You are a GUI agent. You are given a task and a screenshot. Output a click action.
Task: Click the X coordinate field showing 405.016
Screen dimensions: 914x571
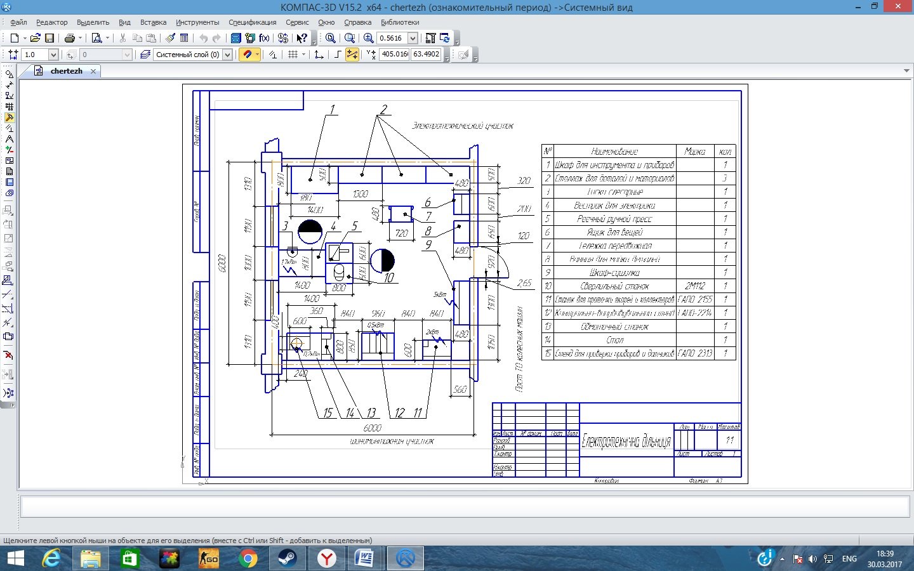tap(394, 55)
